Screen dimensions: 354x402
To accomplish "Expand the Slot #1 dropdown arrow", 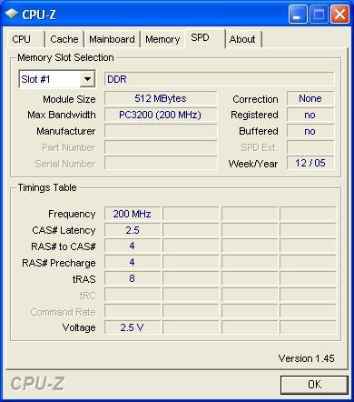I will (87, 79).
